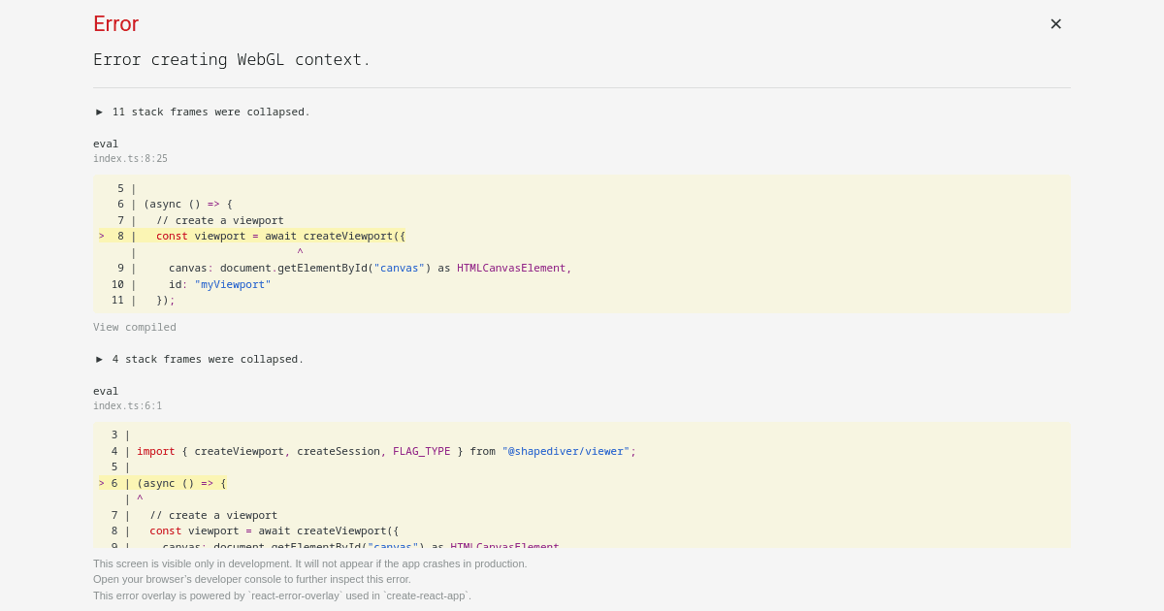This screenshot has width=1164, height=611.
Task: Select the canvas string on line 9
Action: point(400,268)
